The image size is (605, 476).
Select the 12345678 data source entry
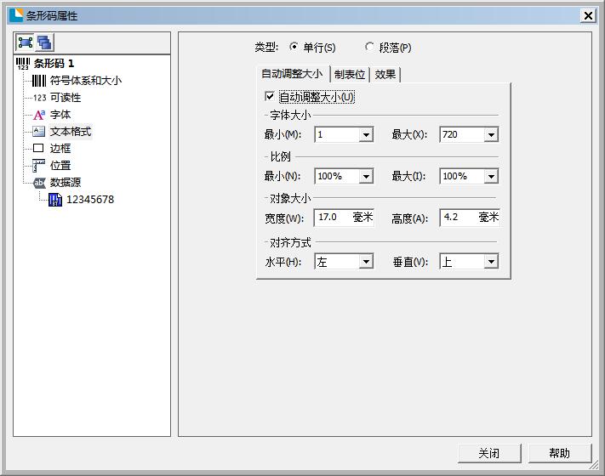pyautogui.click(x=90, y=199)
